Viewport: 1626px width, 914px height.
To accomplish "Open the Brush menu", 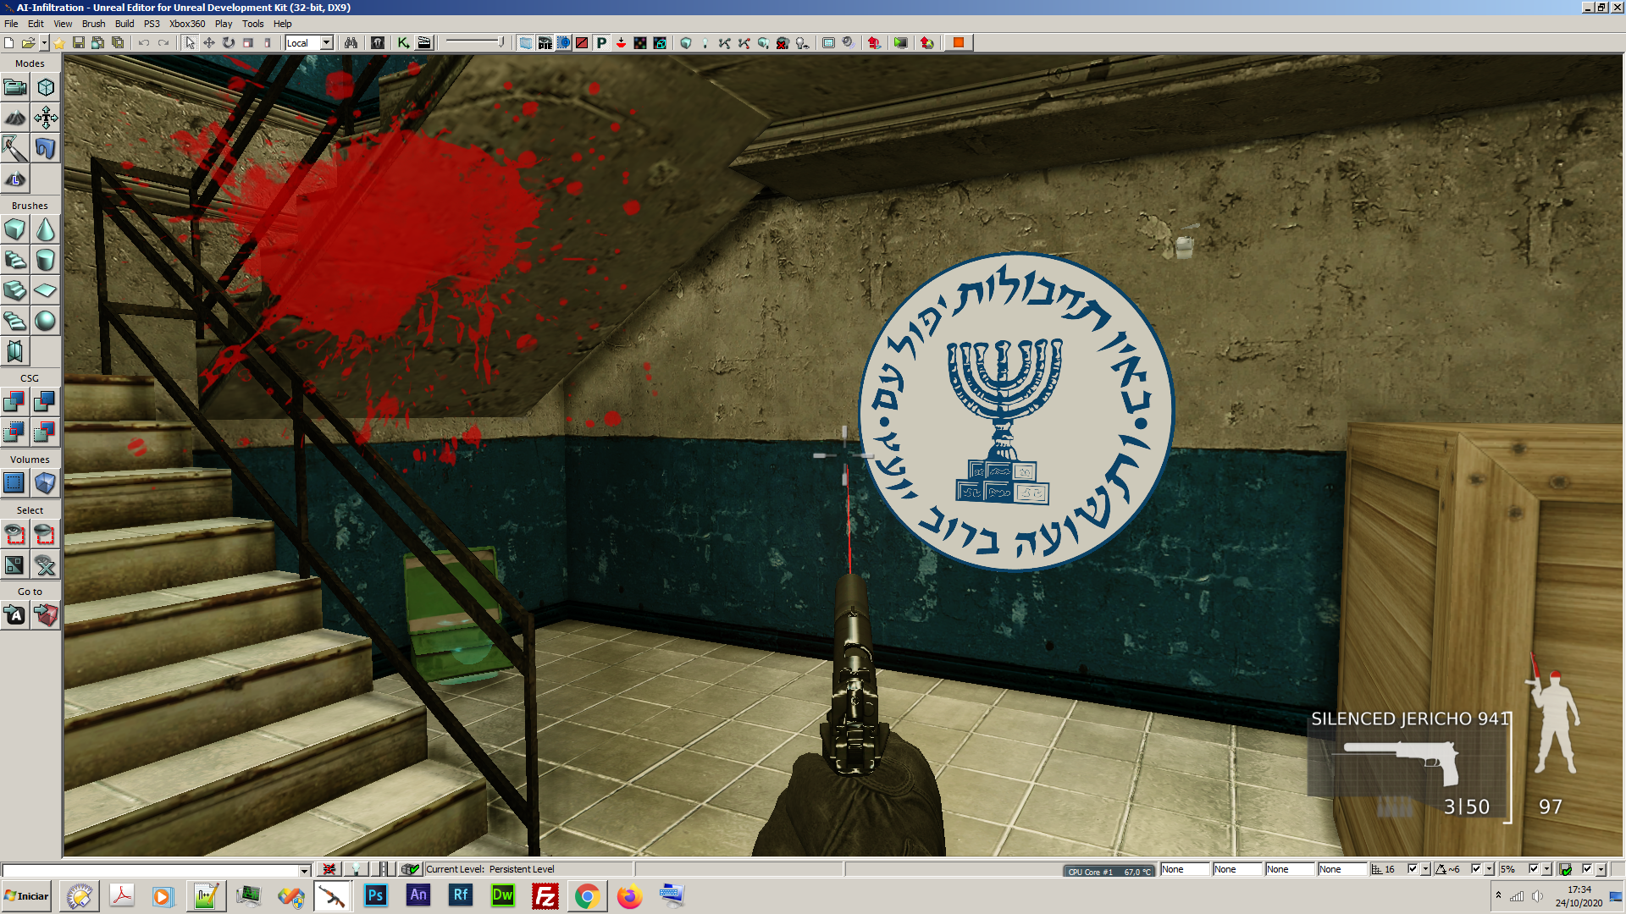I will pos(93,24).
